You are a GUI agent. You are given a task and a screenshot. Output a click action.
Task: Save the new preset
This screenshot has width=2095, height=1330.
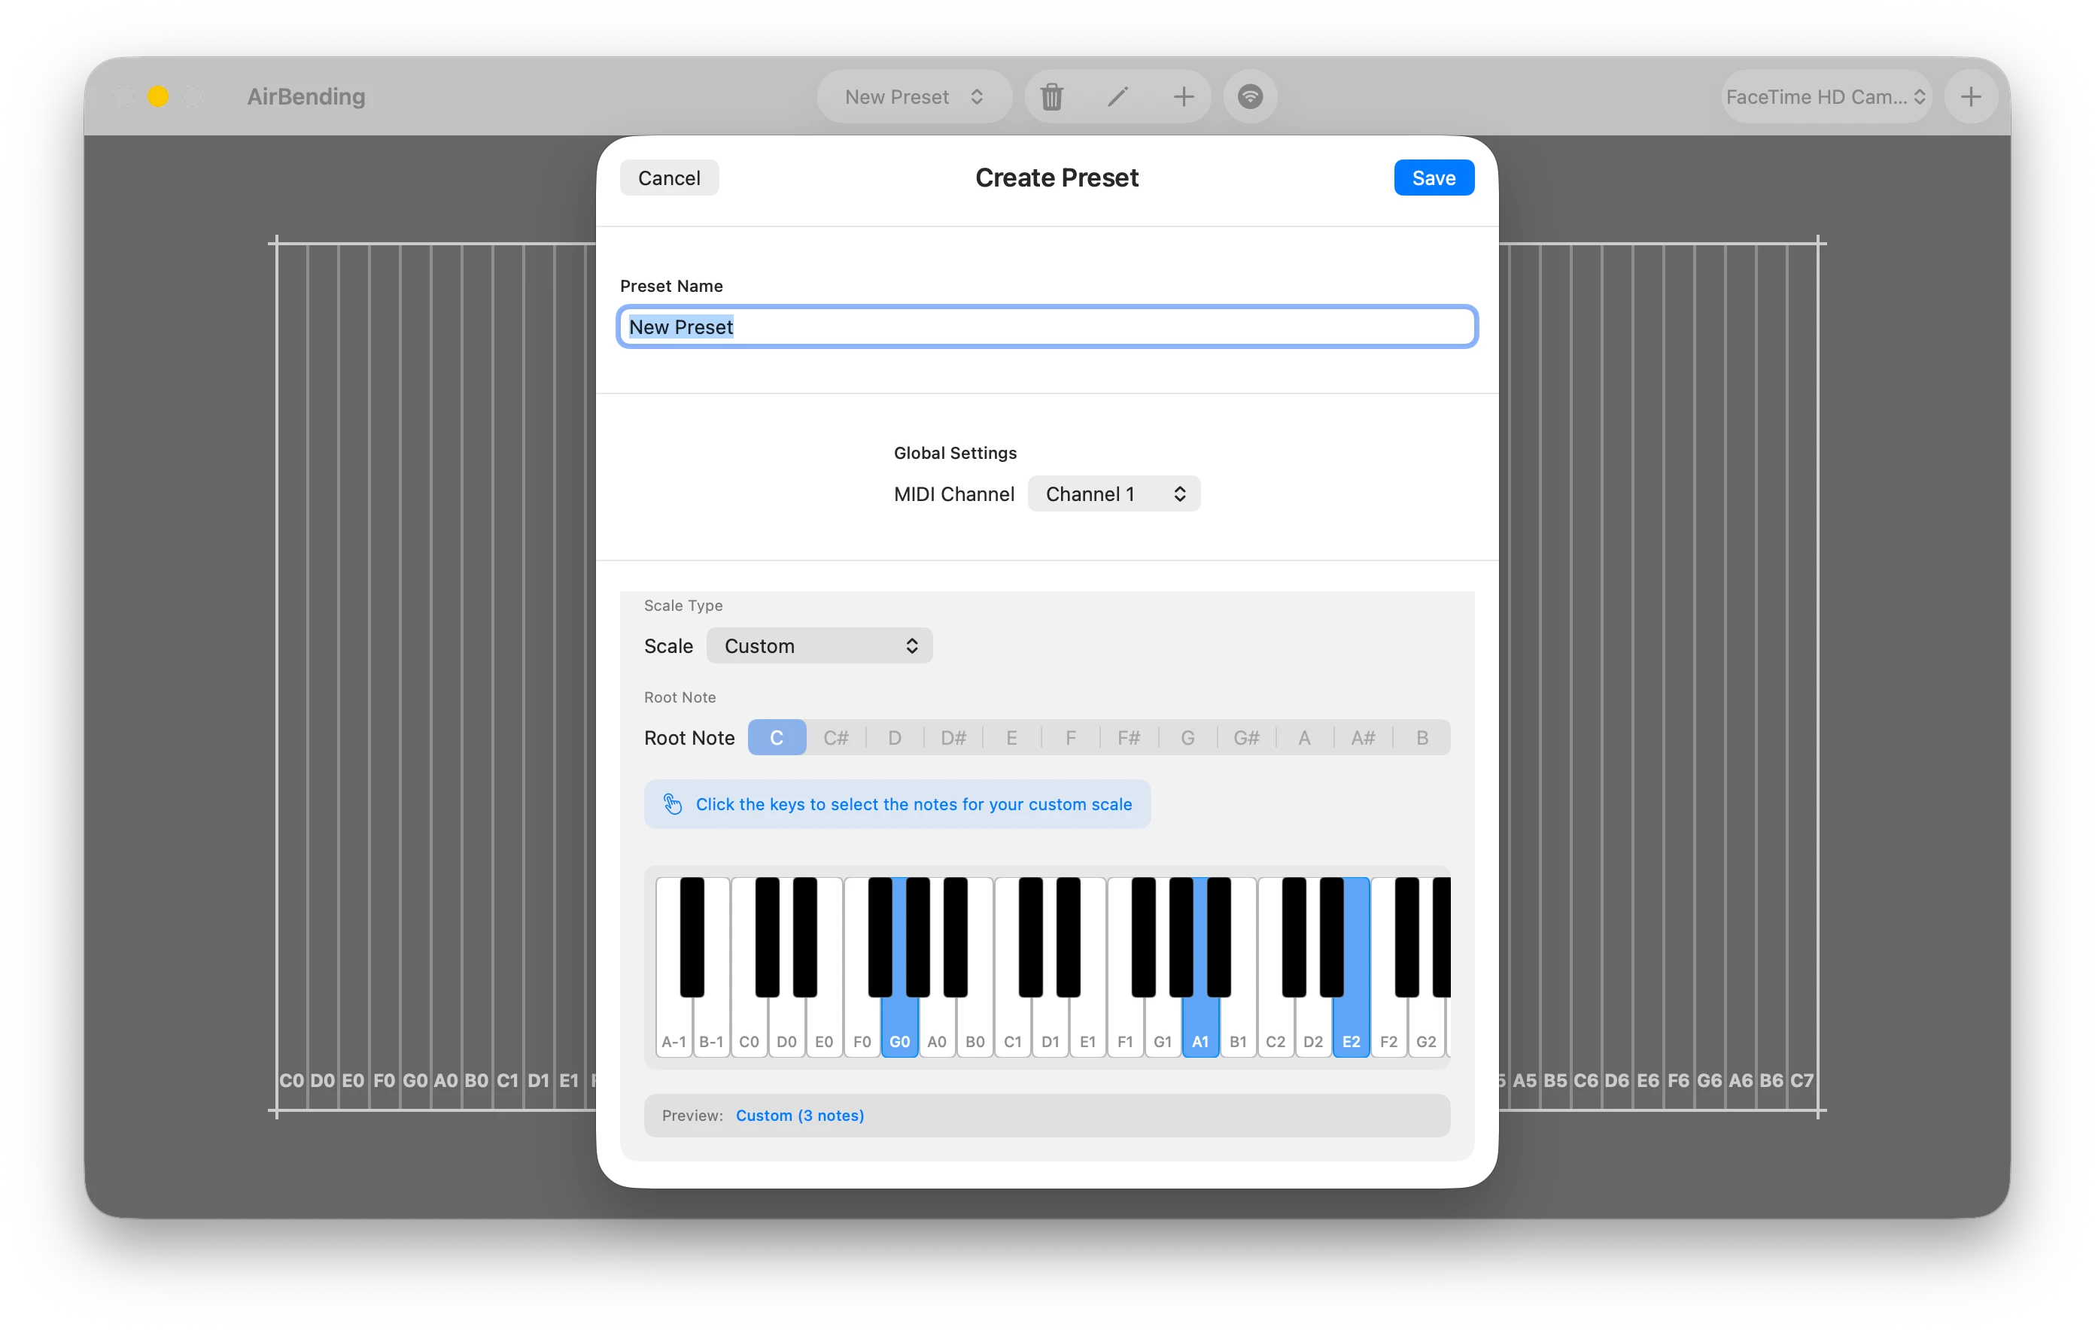[x=1433, y=178]
